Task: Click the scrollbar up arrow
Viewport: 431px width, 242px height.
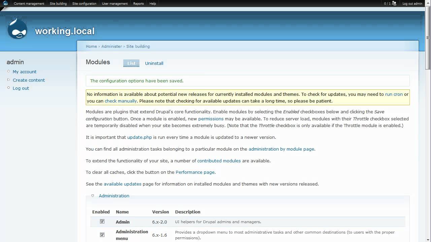Action: click(x=428, y=3)
